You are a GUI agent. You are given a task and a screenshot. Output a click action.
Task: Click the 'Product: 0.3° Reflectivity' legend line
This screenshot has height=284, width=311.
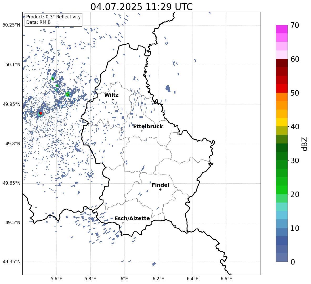(x=53, y=17)
